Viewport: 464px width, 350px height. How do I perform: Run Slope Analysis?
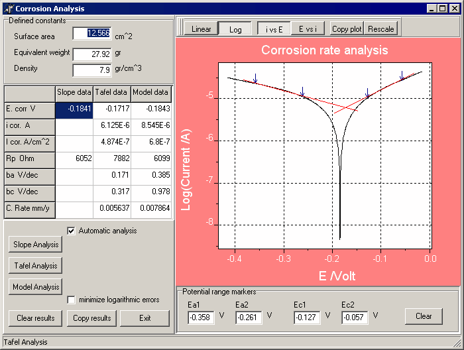[x=36, y=245]
